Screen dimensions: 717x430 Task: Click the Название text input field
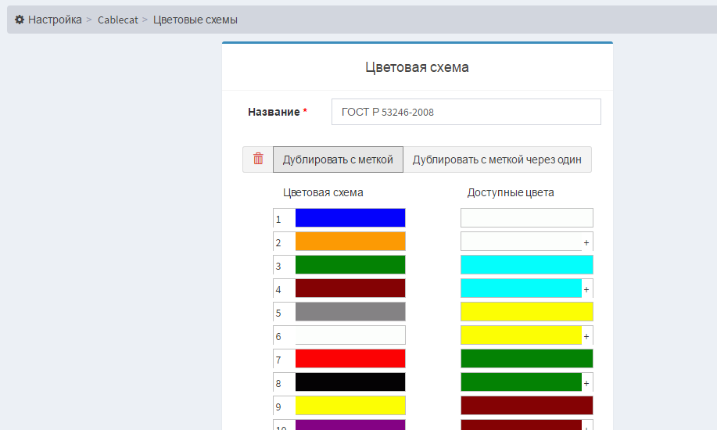coord(466,112)
